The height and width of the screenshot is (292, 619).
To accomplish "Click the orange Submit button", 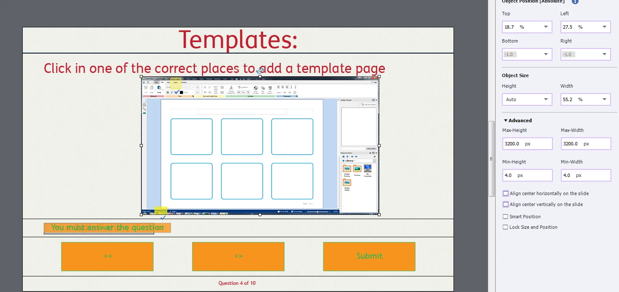I will [369, 256].
